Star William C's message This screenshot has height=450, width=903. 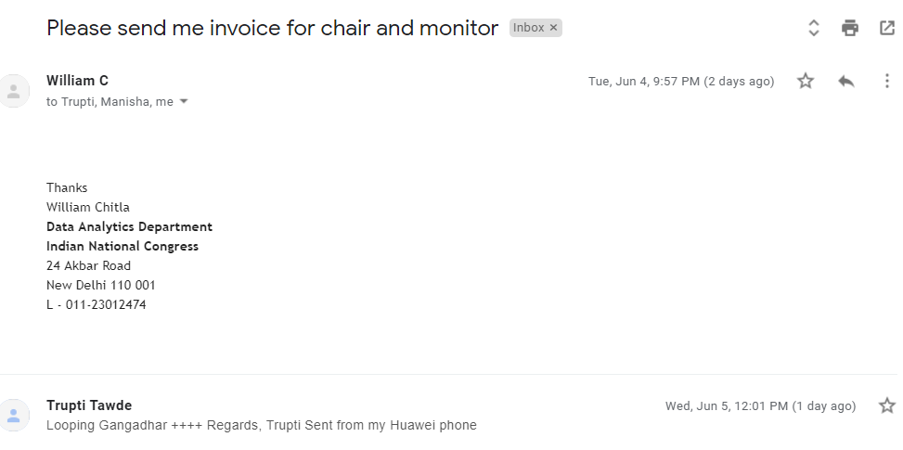pos(806,82)
